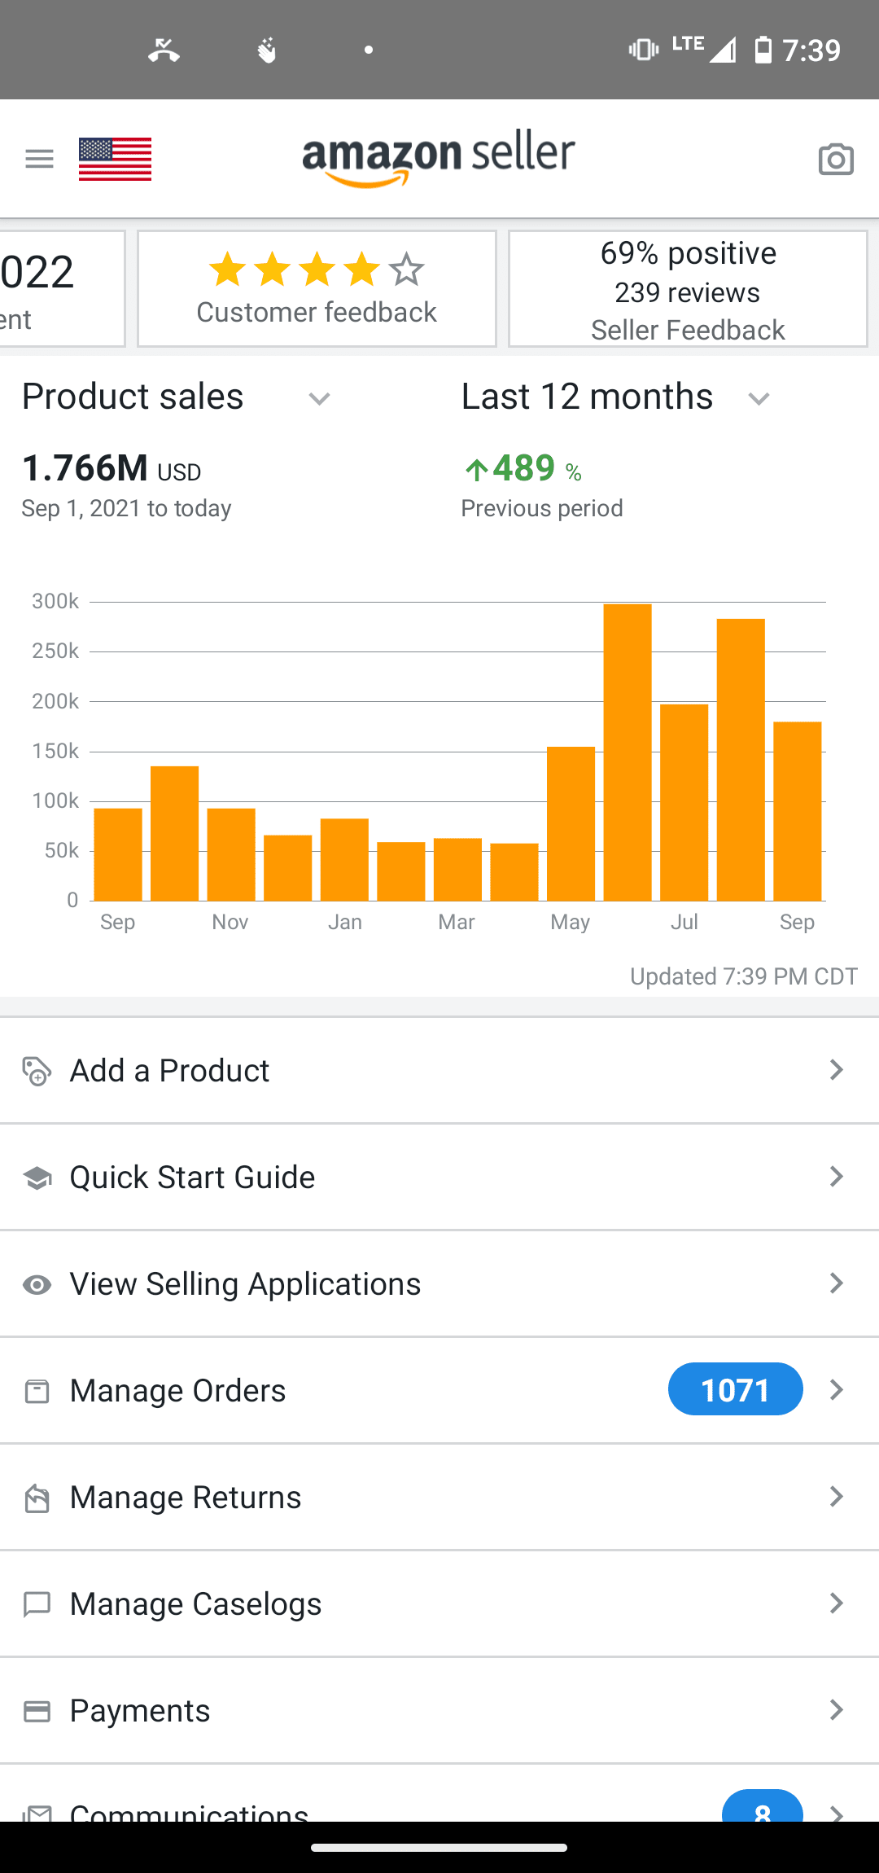Tap the Manage Orders box icon
The width and height of the screenshot is (879, 1873).
(37, 1391)
